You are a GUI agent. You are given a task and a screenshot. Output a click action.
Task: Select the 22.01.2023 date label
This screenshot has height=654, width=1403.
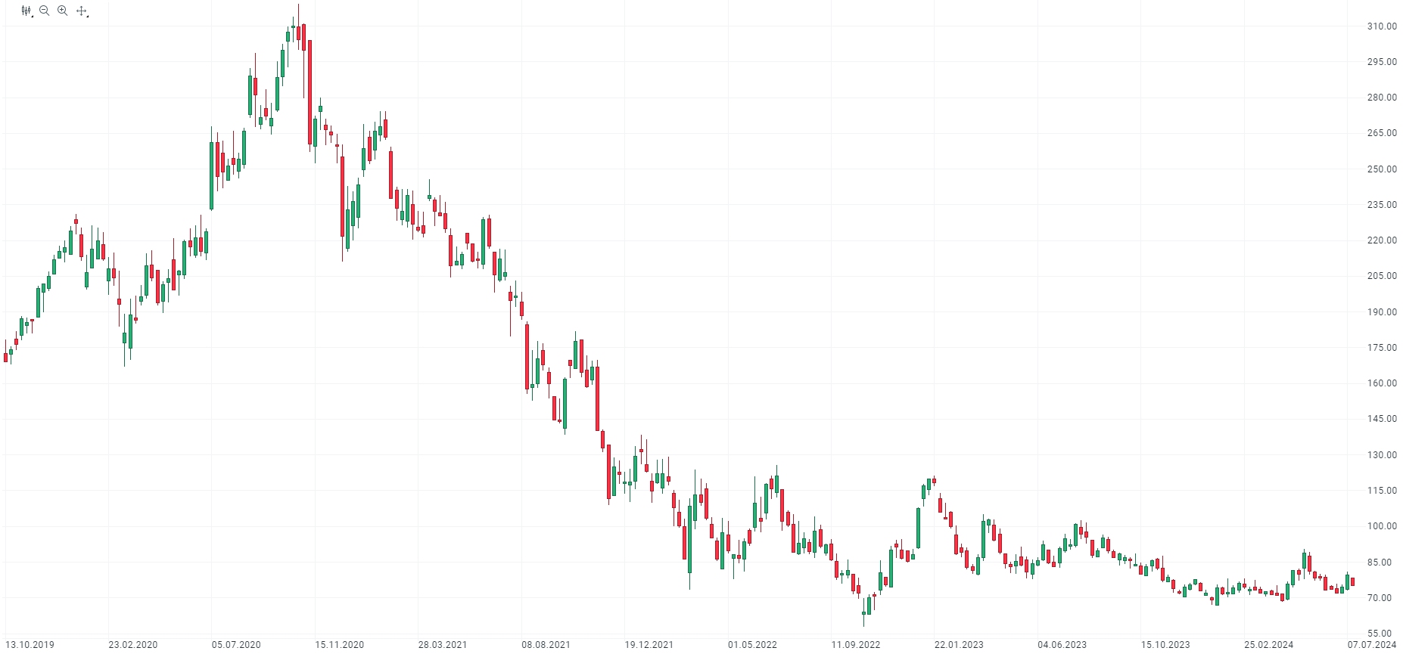point(959,645)
